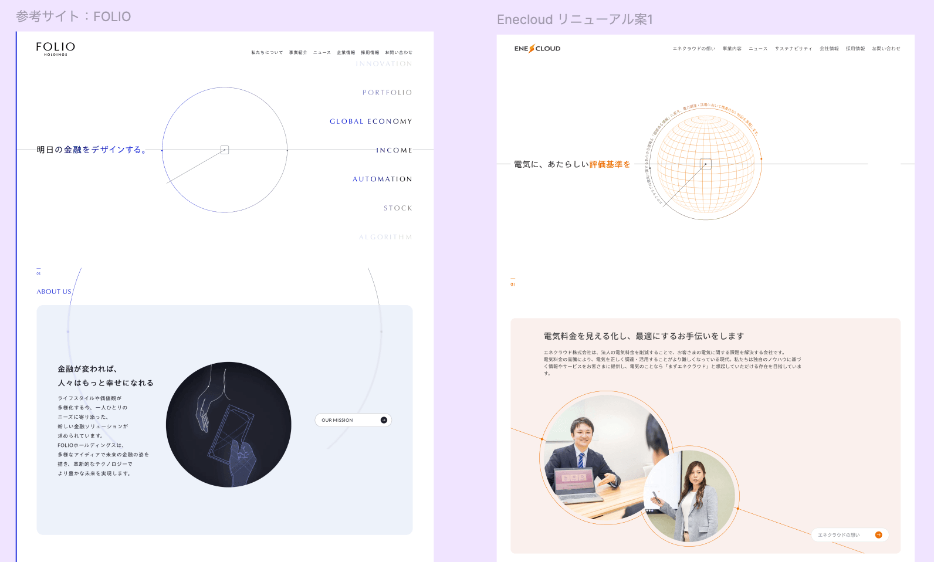Select the INCOME keyword
The height and width of the screenshot is (562, 934).
(394, 150)
